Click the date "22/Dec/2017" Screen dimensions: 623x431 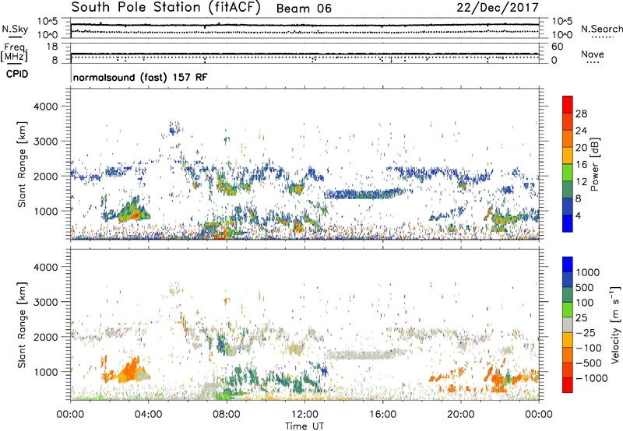498,8
